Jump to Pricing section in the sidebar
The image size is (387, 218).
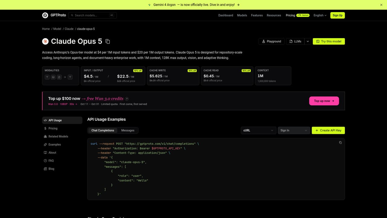click(62, 128)
